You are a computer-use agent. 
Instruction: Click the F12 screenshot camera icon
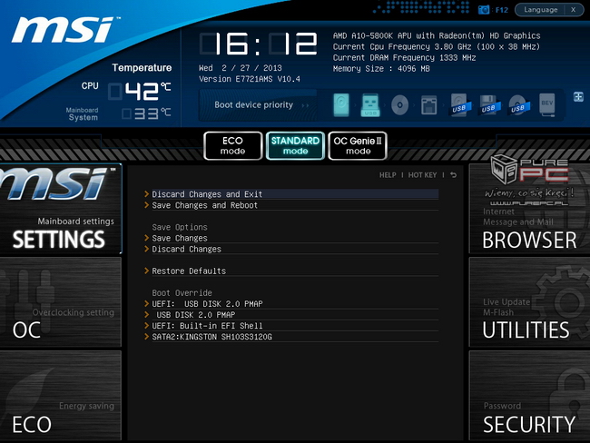coord(484,10)
